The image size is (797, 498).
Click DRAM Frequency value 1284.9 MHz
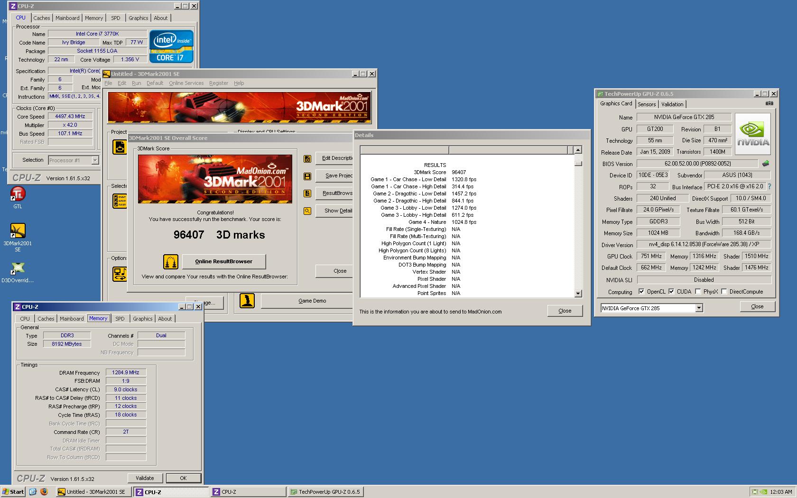(125, 372)
